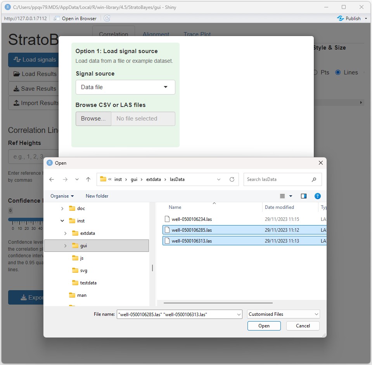372x365 pixels.
Task: Navigate to extdata in the breadcrumb
Action: tap(154, 179)
